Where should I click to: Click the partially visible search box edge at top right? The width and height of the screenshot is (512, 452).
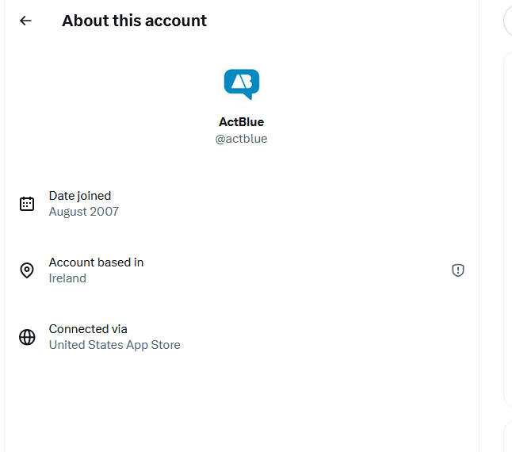click(x=508, y=21)
